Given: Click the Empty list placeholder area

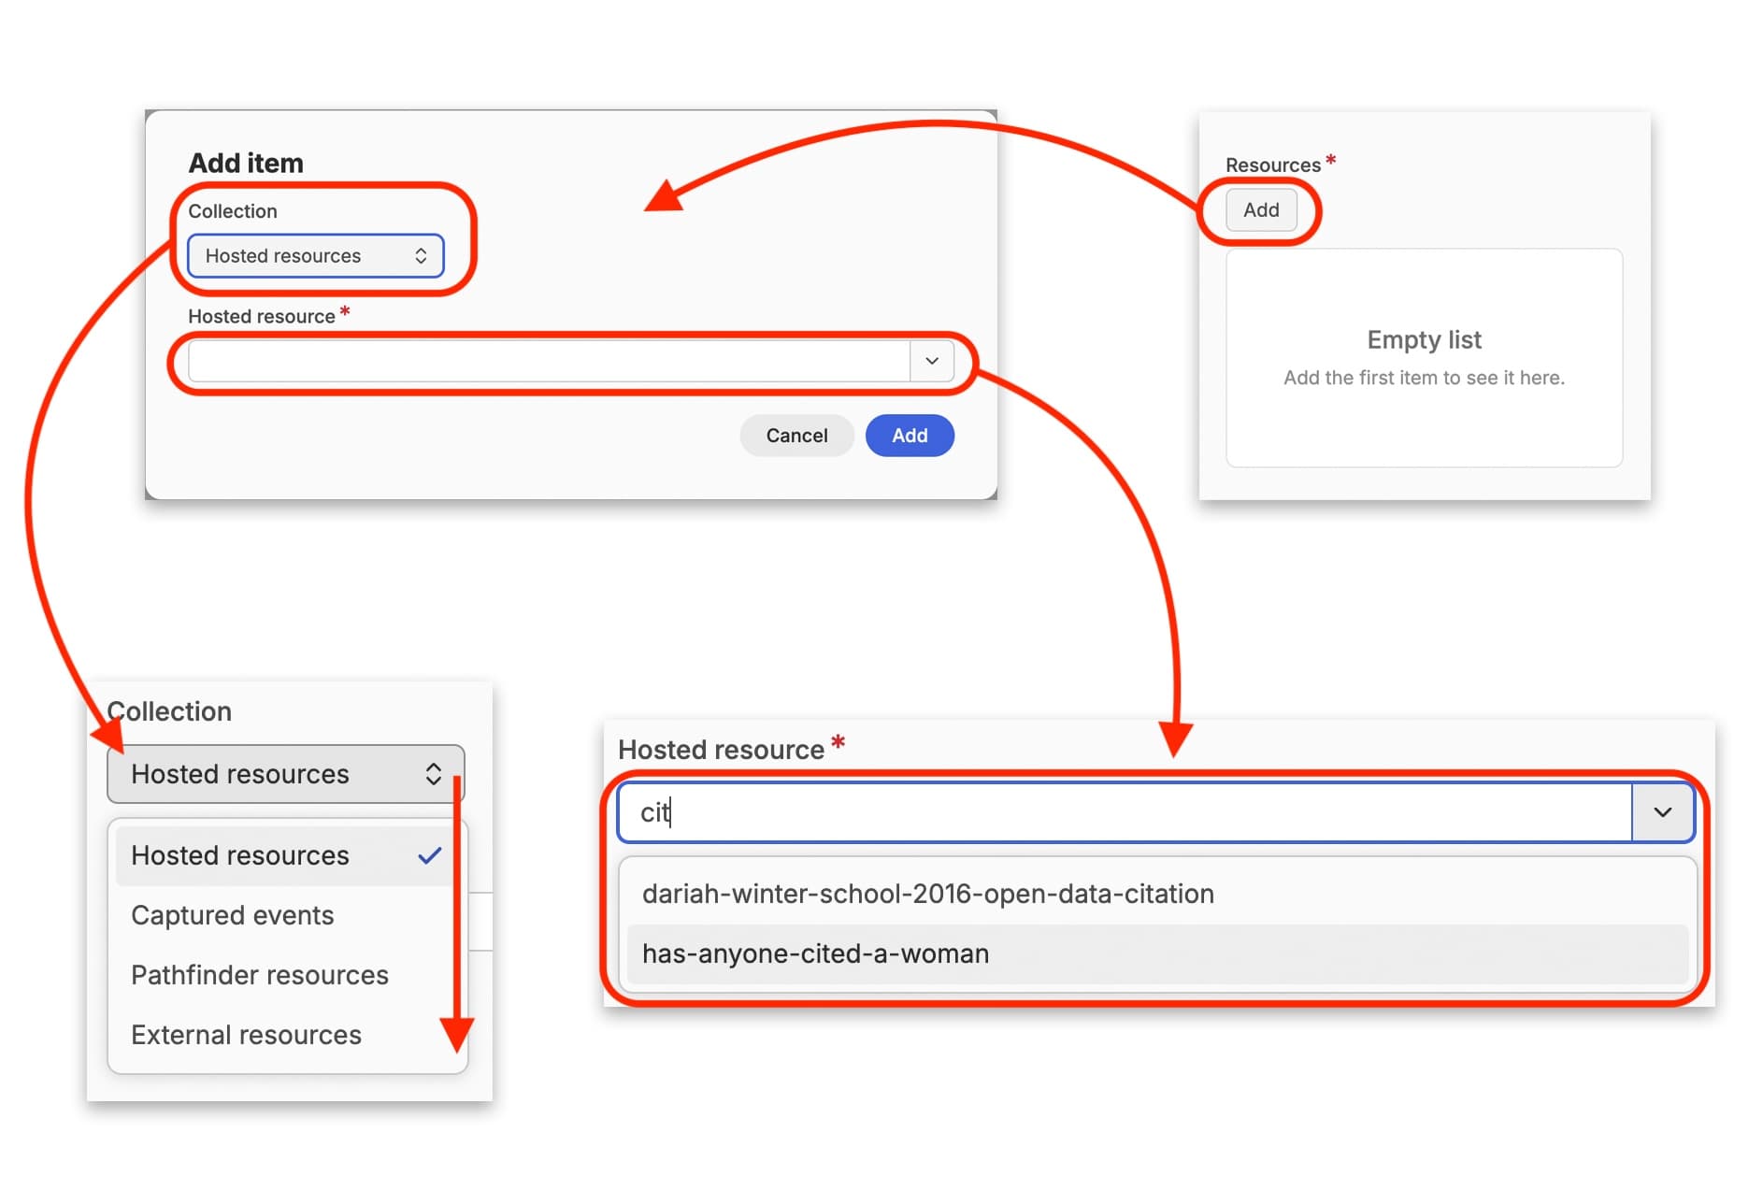Looking at the screenshot, I should pyautogui.click(x=1424, y=358).
